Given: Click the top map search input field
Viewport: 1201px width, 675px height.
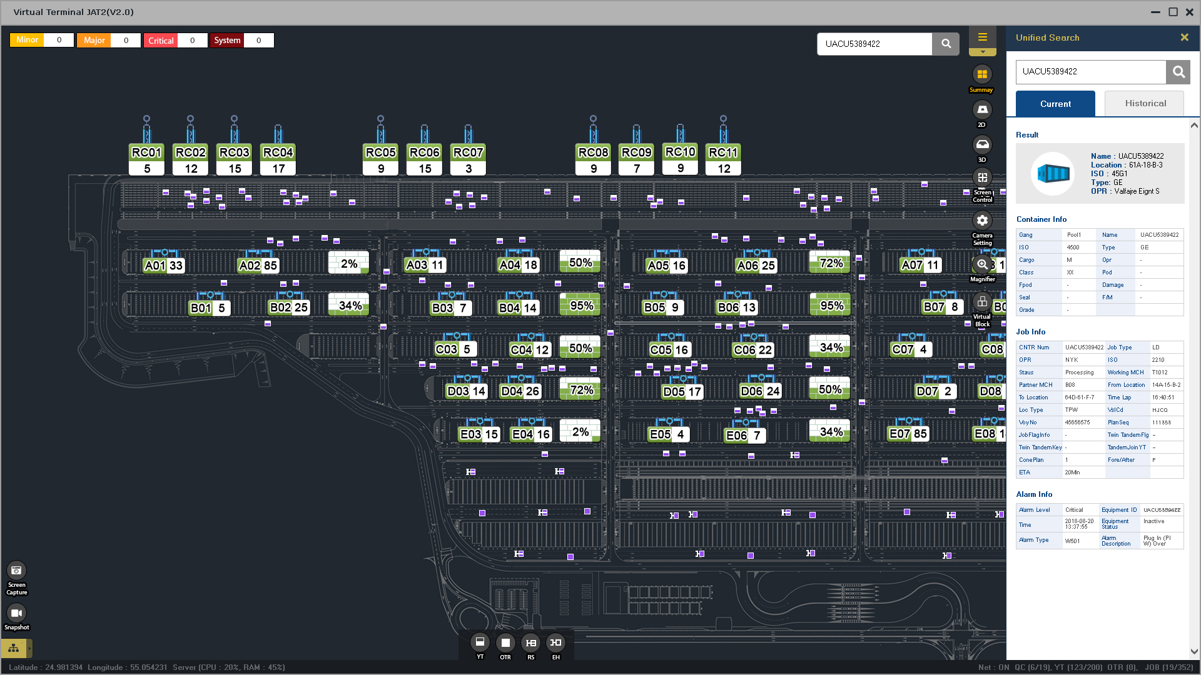Looking at the screenshot, I should tap(874, 44).
